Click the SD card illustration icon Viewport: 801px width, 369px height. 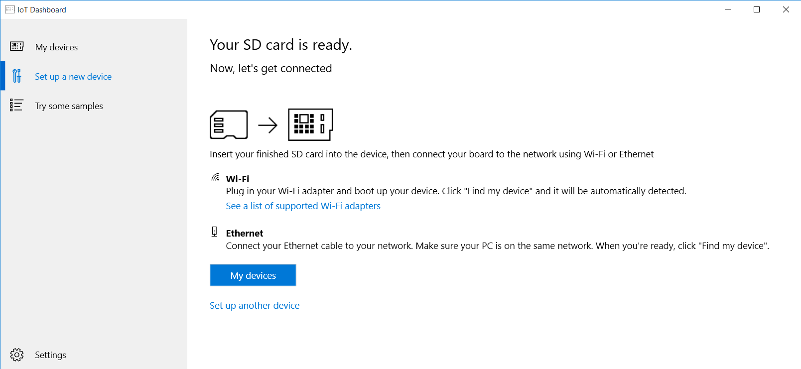click(229, 124)
